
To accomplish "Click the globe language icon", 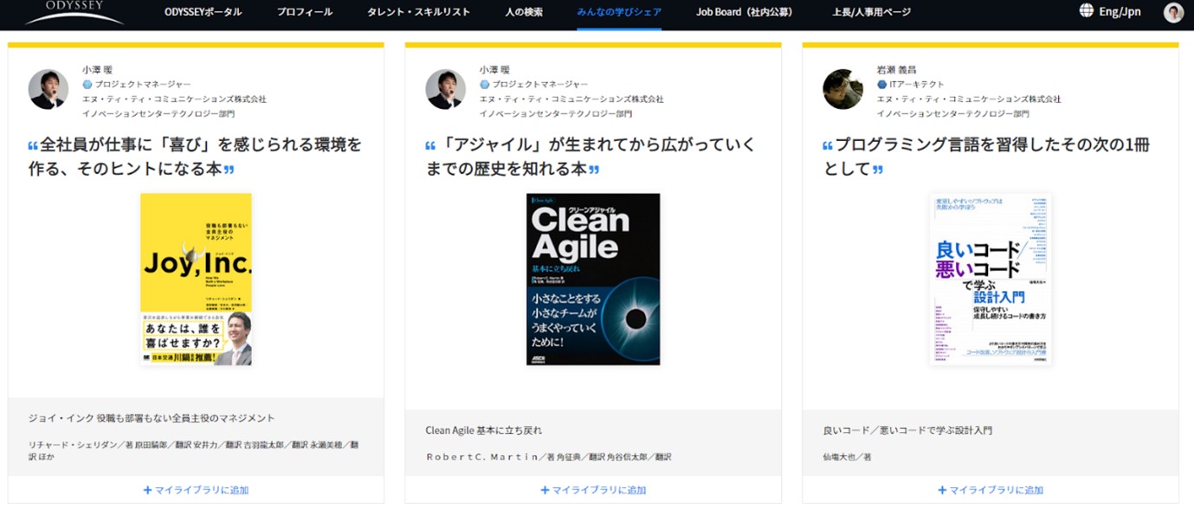I will coord(1086,11).
